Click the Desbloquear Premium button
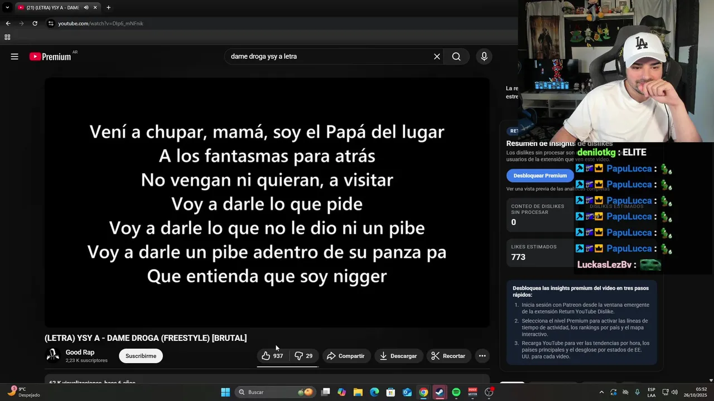Screen dimensions: 714x401 click(x=540, y=175)
